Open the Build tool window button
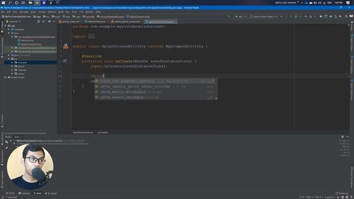Image resolution: width=354 pixels, height=199 pixels. tap(38, 193)
